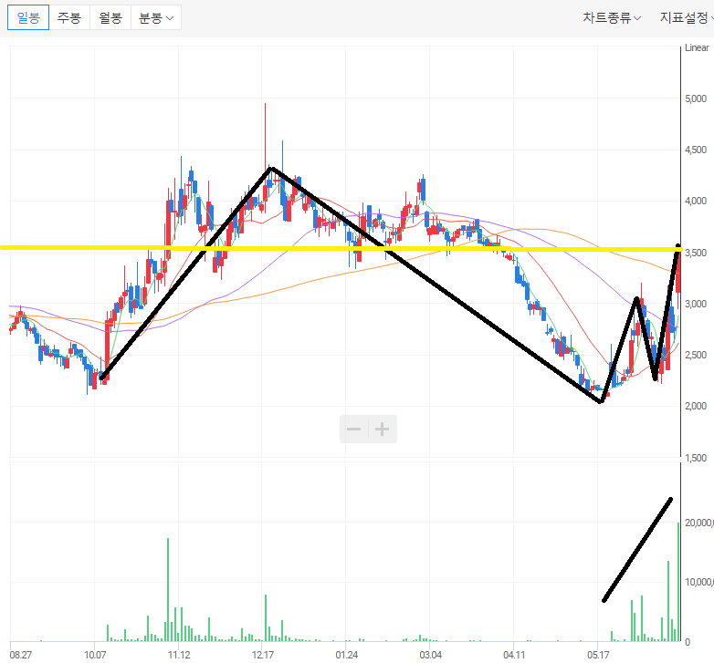Click the 3,500 price axis label
This screenshot has width=714, height=663.
click(696, 253)
